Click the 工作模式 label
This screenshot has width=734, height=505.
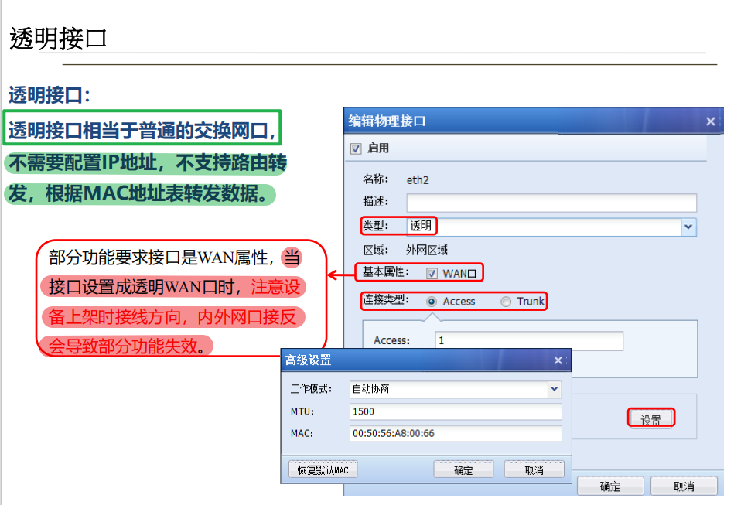311,389
